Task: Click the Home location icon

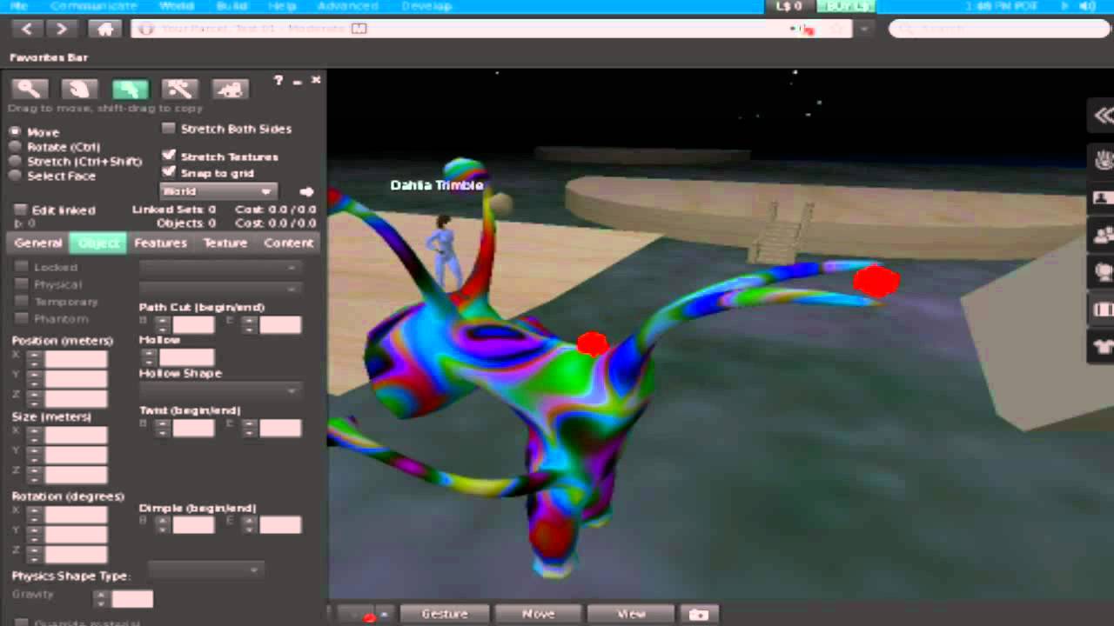Action: coord(105,29)
